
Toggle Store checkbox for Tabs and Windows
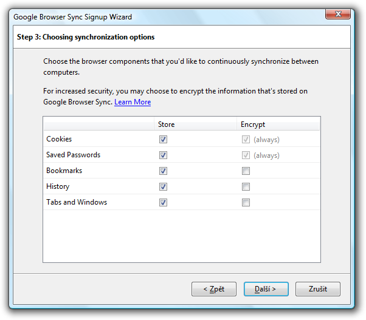point(163,202)
